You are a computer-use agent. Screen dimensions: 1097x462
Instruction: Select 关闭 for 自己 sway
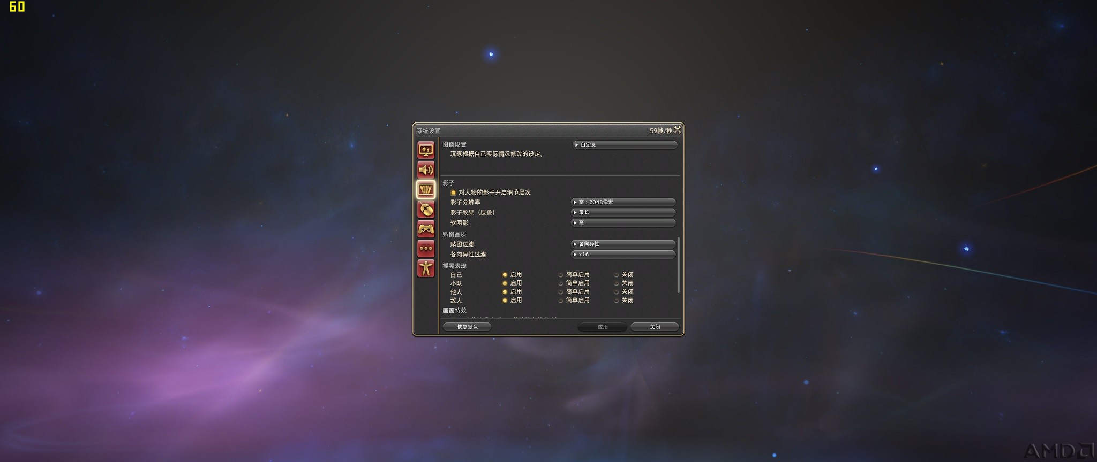617,275
